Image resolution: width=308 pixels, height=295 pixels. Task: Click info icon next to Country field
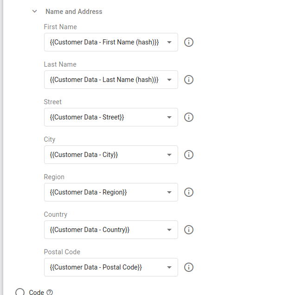coord(189,230)
